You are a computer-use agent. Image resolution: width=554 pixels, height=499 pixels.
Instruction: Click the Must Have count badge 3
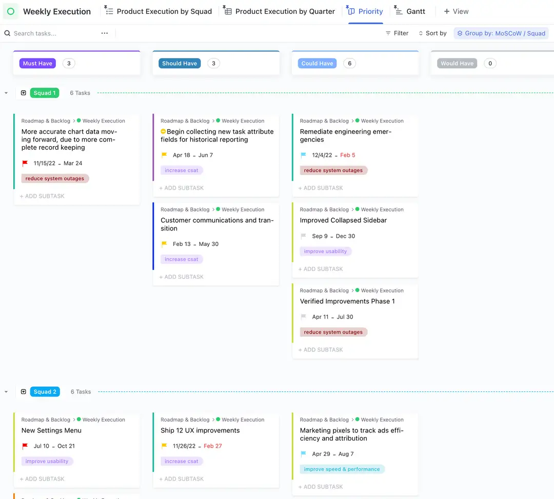(69, 64)
